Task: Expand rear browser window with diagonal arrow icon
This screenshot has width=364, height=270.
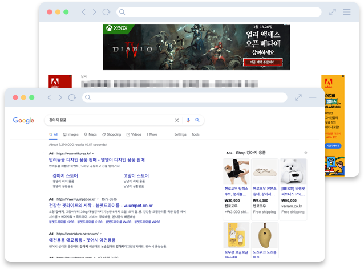Action: pos(333,12)
